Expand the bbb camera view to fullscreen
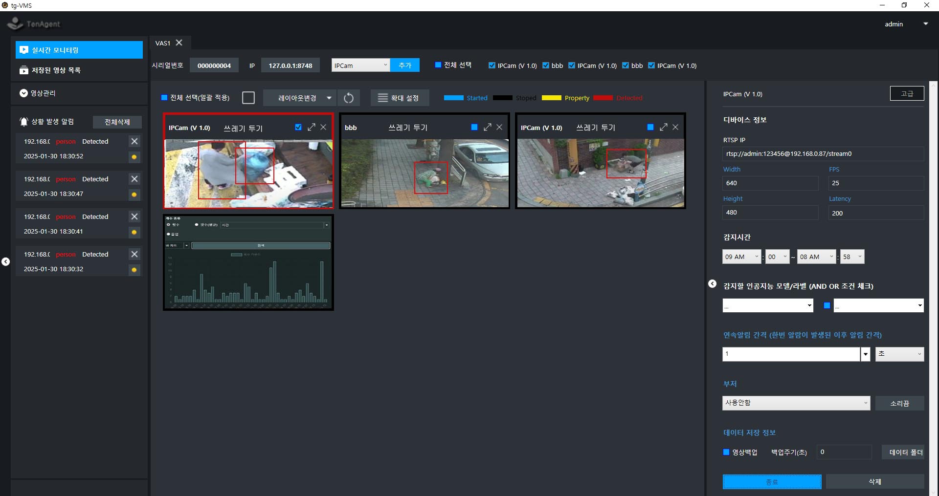The height and width of the screenshot is (496, 939). pyautogui.click(x=487, y=127)
